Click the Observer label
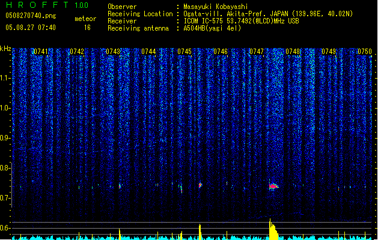 point(122,7)
